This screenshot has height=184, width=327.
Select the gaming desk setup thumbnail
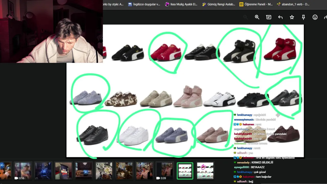pyautogui.click(x=84, y=171)
